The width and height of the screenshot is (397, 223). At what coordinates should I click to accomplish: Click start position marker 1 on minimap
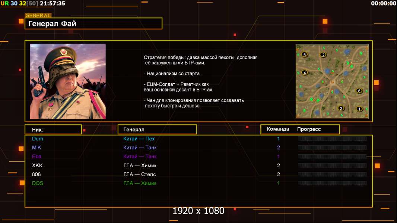[359, 109]
